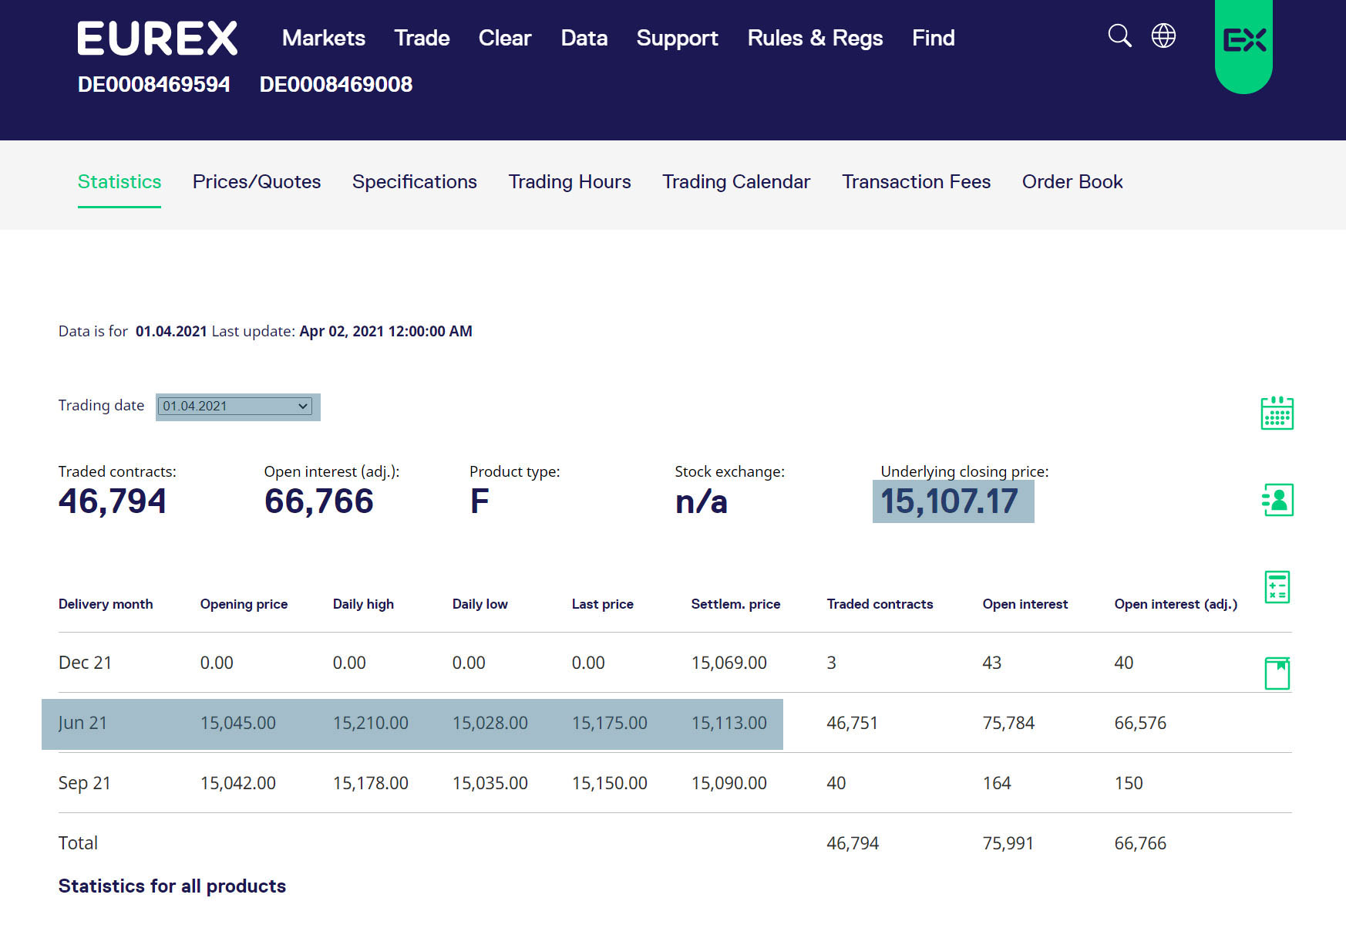
Task: Click the contact person icon
Action: click(1277, 500)
